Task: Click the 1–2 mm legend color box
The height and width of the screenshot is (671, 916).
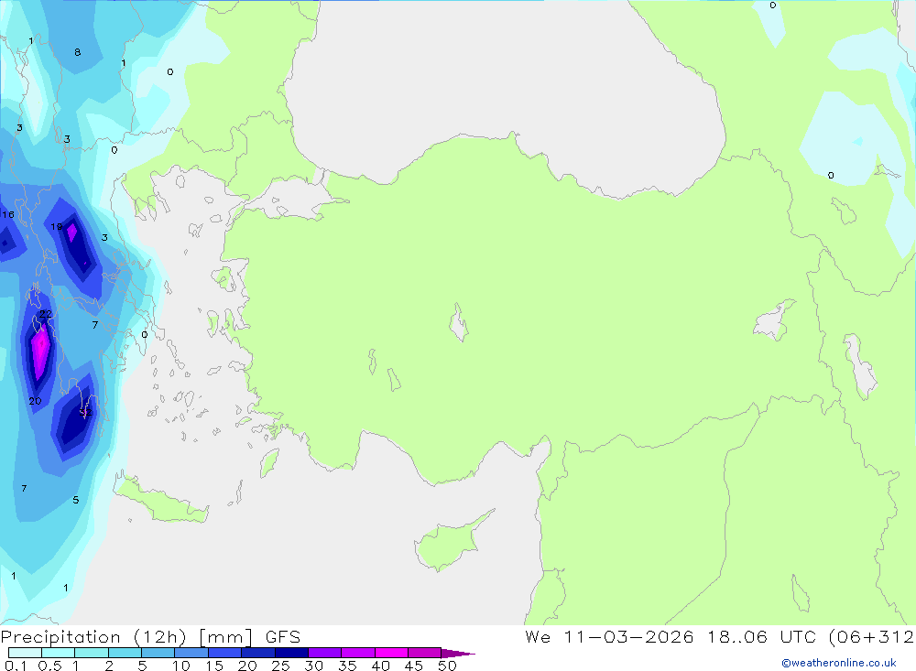Action: [x=92, y=653]
